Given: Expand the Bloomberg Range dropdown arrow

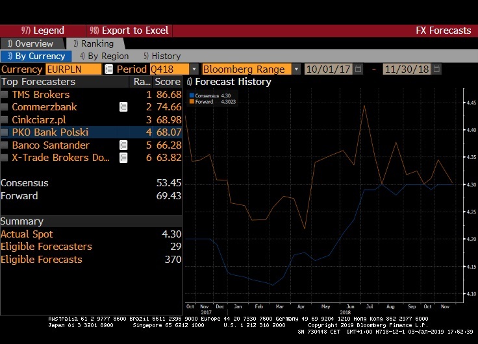Looking at the screenshot, I should click(297, 69).
